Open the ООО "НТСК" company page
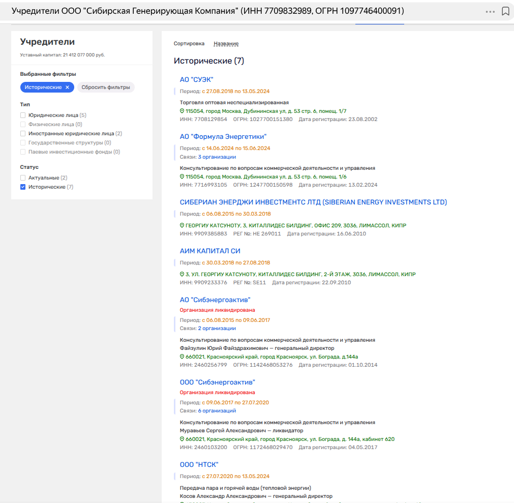514x503 pixels. coord(199,464)
